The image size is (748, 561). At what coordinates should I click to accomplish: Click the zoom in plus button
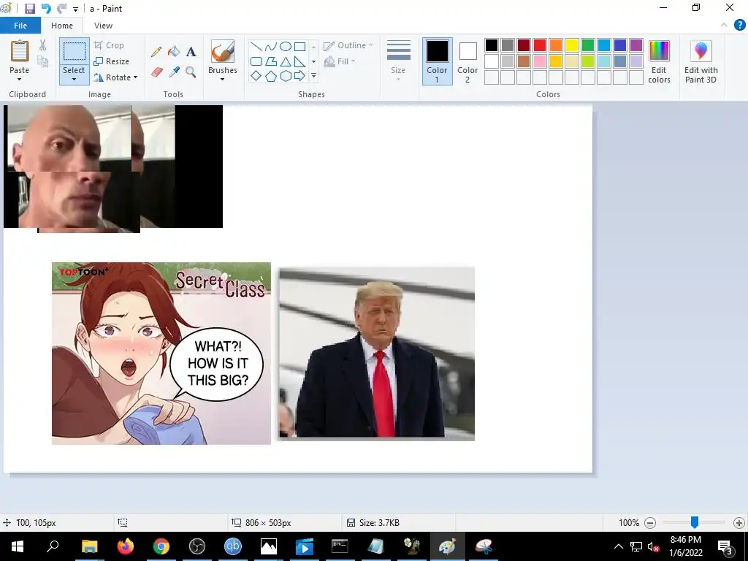click(x=739, y=523)
